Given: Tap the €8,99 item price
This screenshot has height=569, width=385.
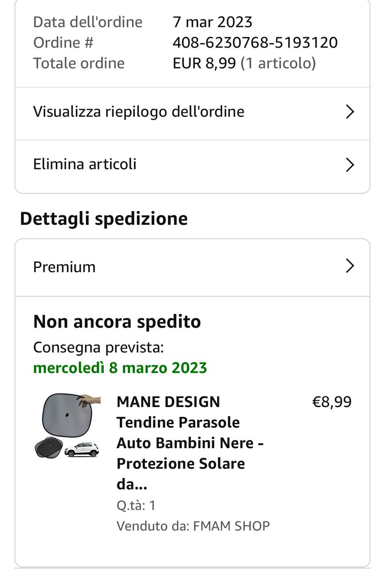Looking at the screenshot, I should (x=332, y=402).
